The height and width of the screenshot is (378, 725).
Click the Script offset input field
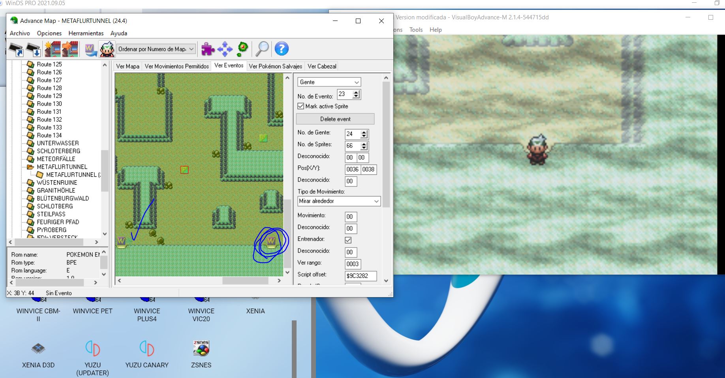pos(360,276)
